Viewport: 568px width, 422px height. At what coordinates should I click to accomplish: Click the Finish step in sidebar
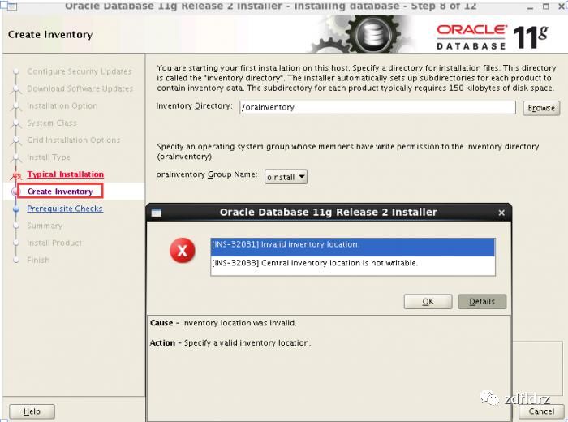(38, 260)
